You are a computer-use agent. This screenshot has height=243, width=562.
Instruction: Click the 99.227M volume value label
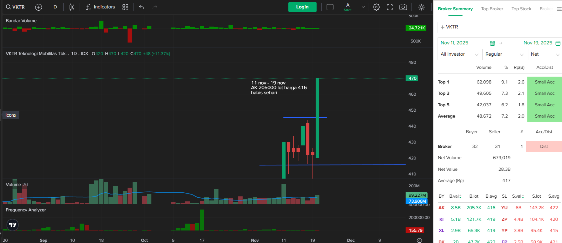coord(417,195)
